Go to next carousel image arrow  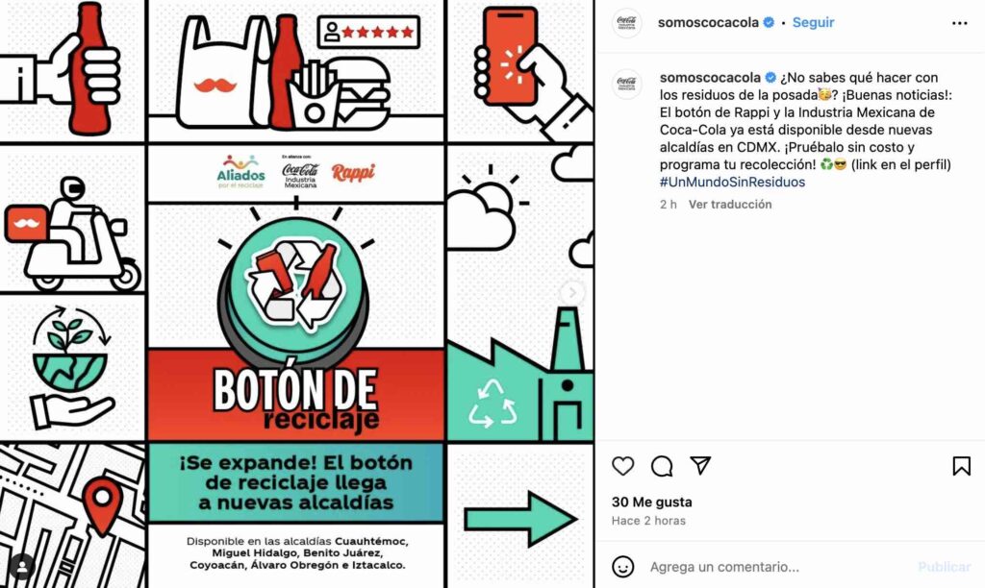point(571,292)
